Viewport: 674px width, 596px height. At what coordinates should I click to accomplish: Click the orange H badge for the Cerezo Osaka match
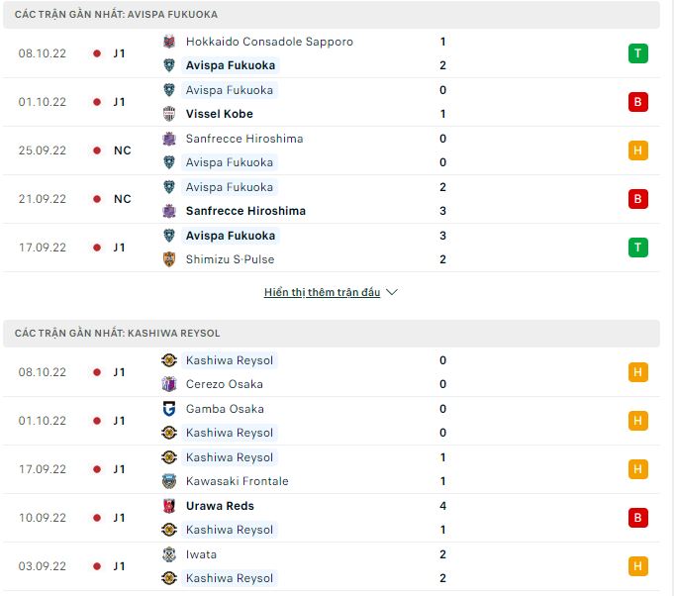pyautogui.click(x=637, y=372)
